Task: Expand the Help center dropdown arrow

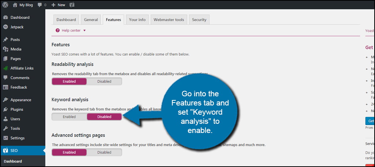Action: 85,31
